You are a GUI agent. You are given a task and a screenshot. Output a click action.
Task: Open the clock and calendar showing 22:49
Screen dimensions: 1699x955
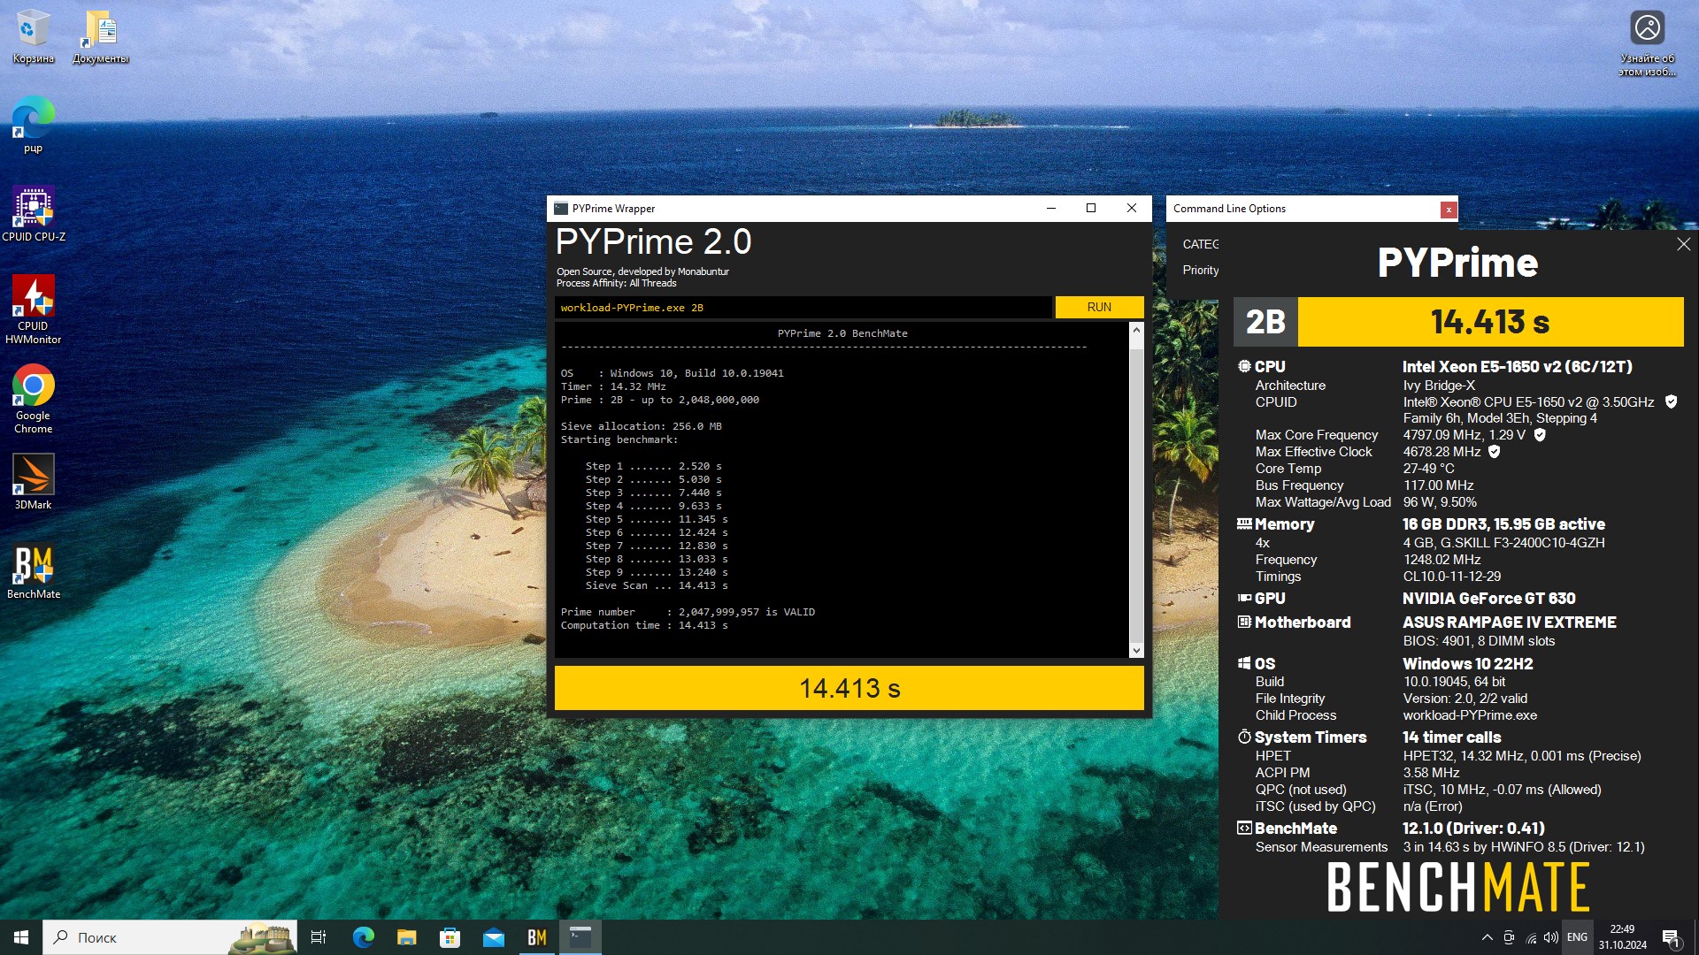(1622, 937)
